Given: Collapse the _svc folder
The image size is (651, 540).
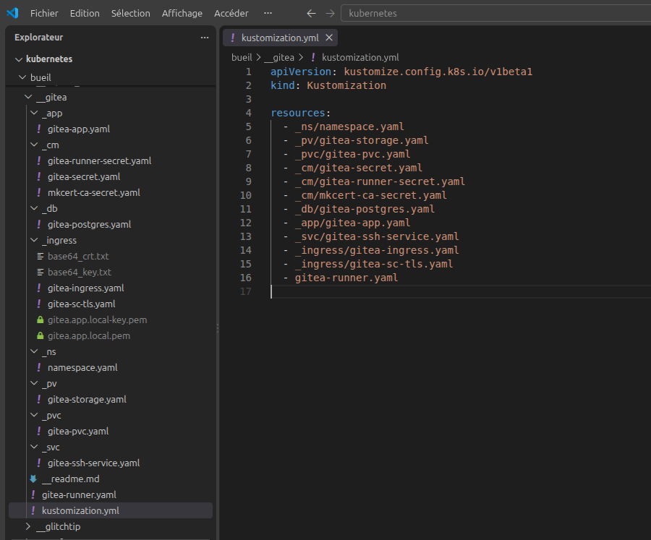Looking at the screenshot, I should 35,447.
